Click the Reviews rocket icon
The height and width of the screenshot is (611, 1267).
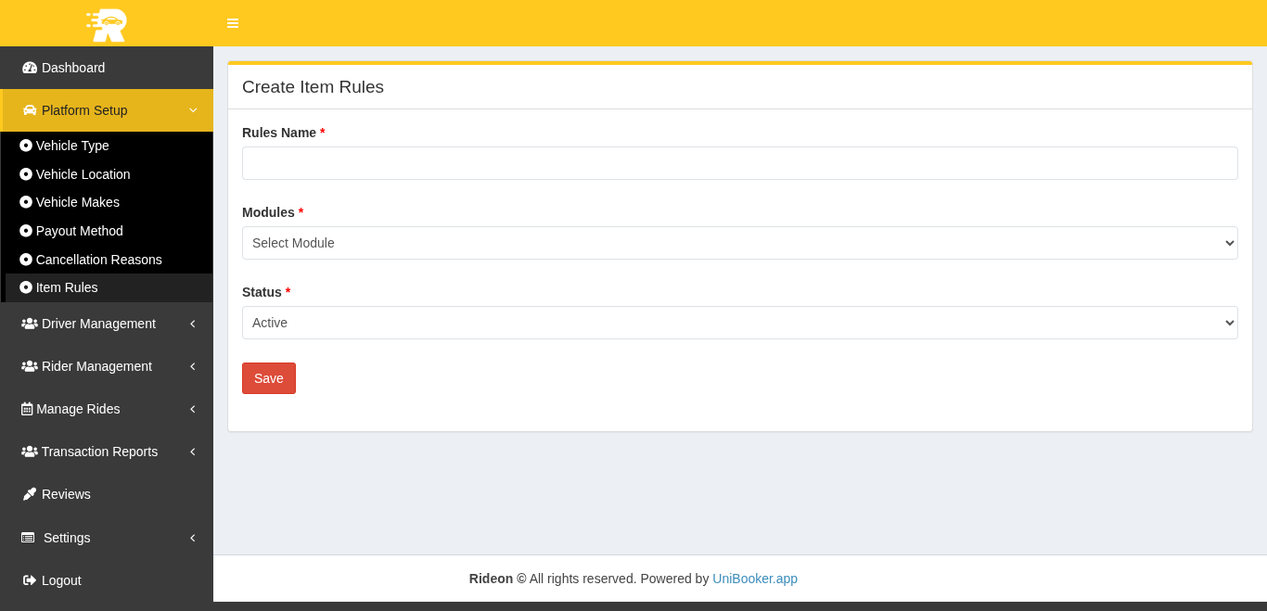point(30,494)
